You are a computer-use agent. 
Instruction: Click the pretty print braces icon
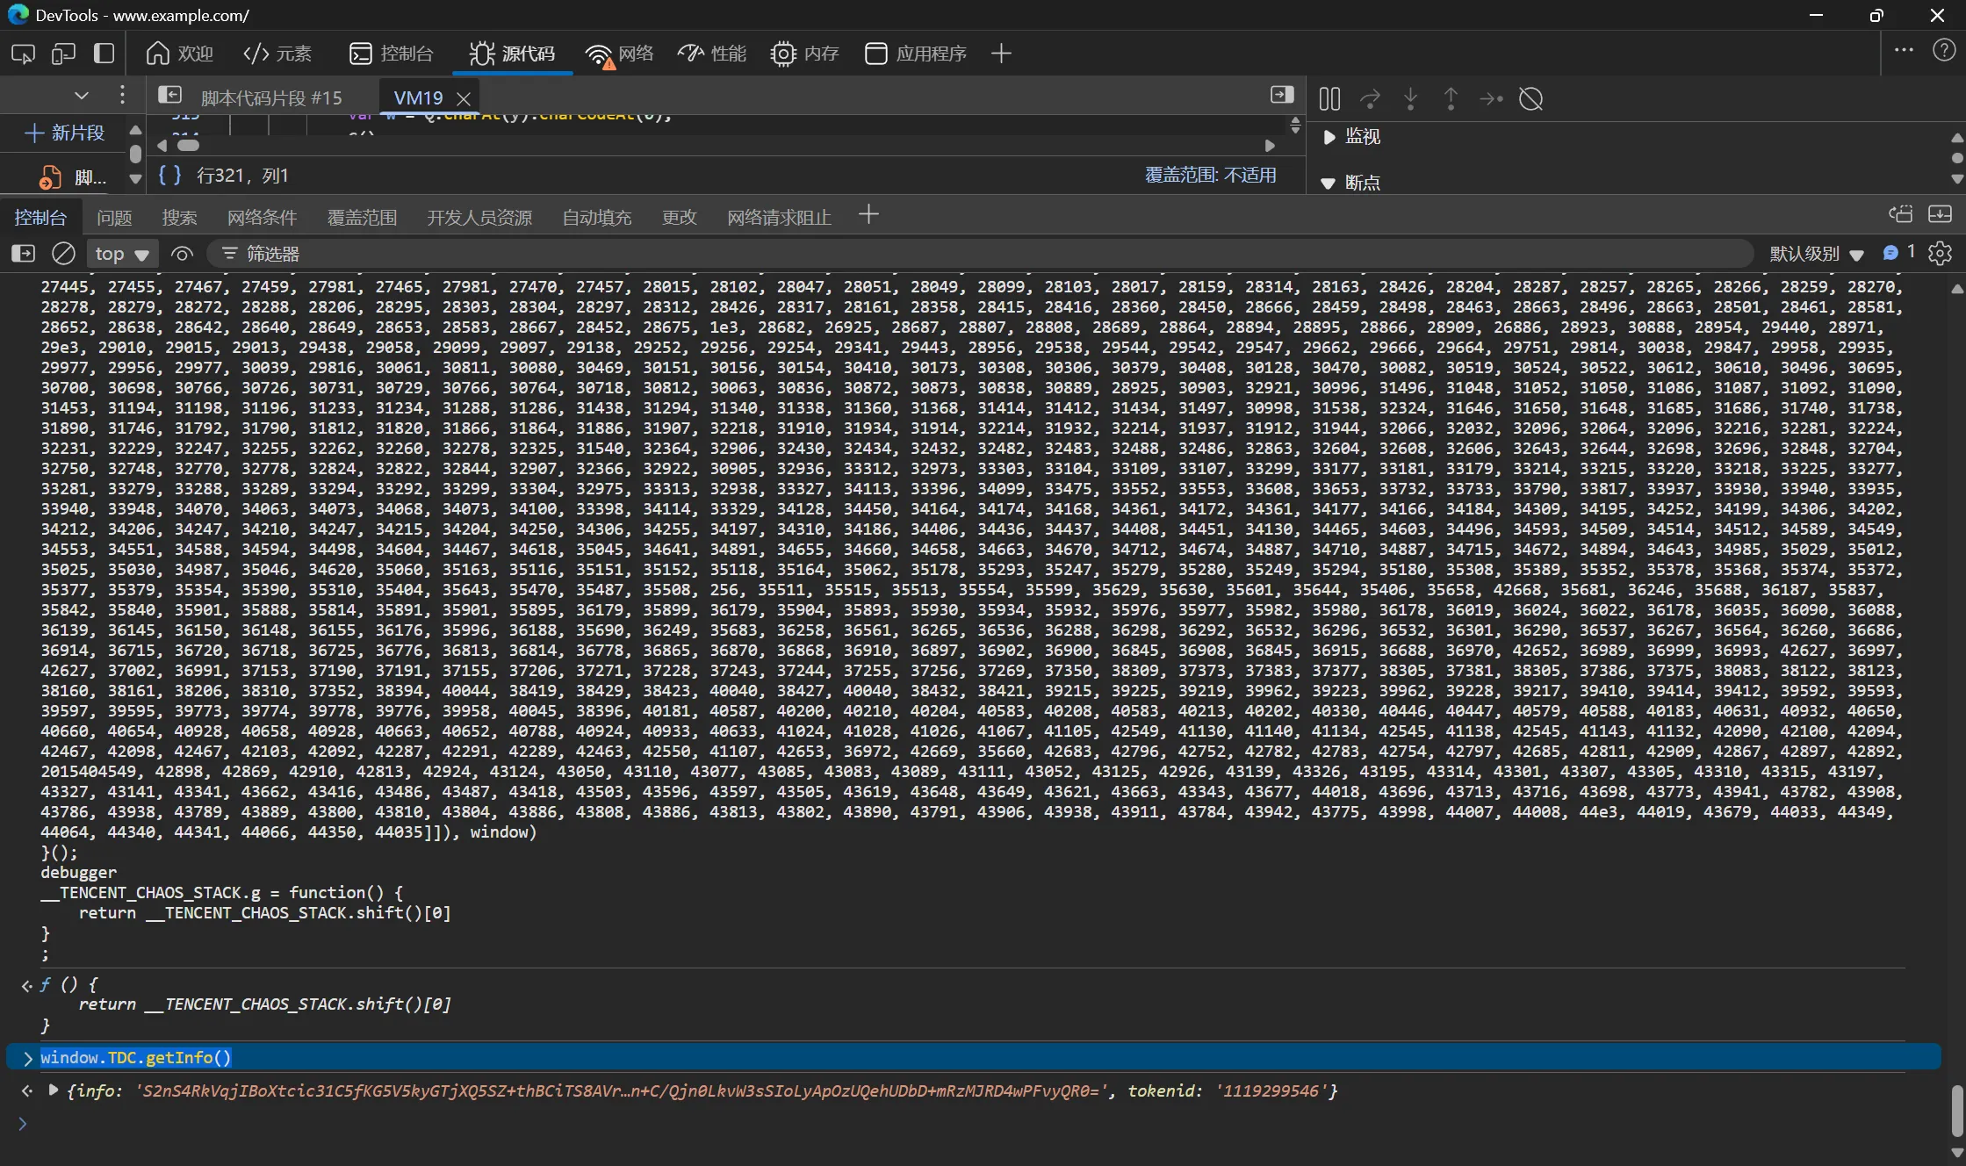coord(169,175)
